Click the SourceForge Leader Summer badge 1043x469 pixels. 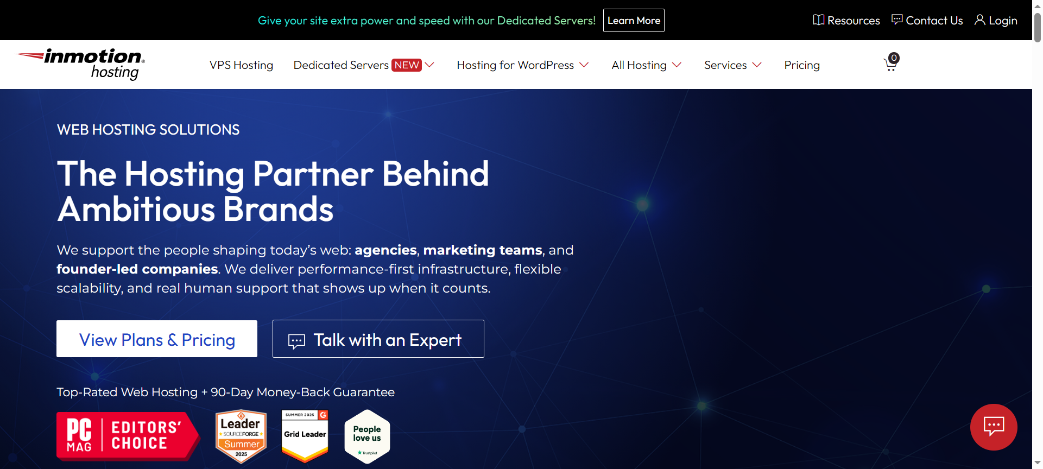pos(241,436)
